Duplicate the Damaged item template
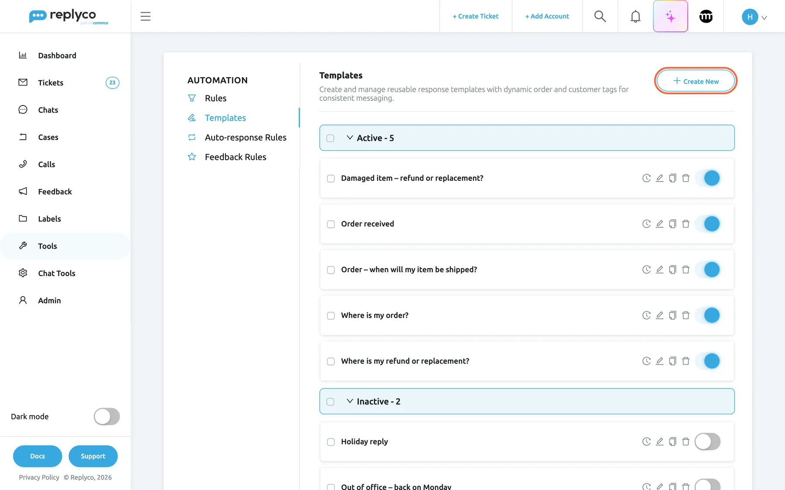 coord(672,178)
